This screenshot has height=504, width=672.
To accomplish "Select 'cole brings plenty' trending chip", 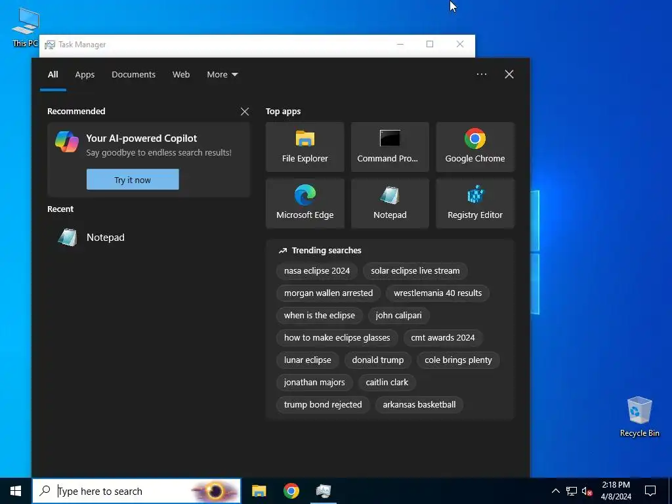I will click(458, 360).
